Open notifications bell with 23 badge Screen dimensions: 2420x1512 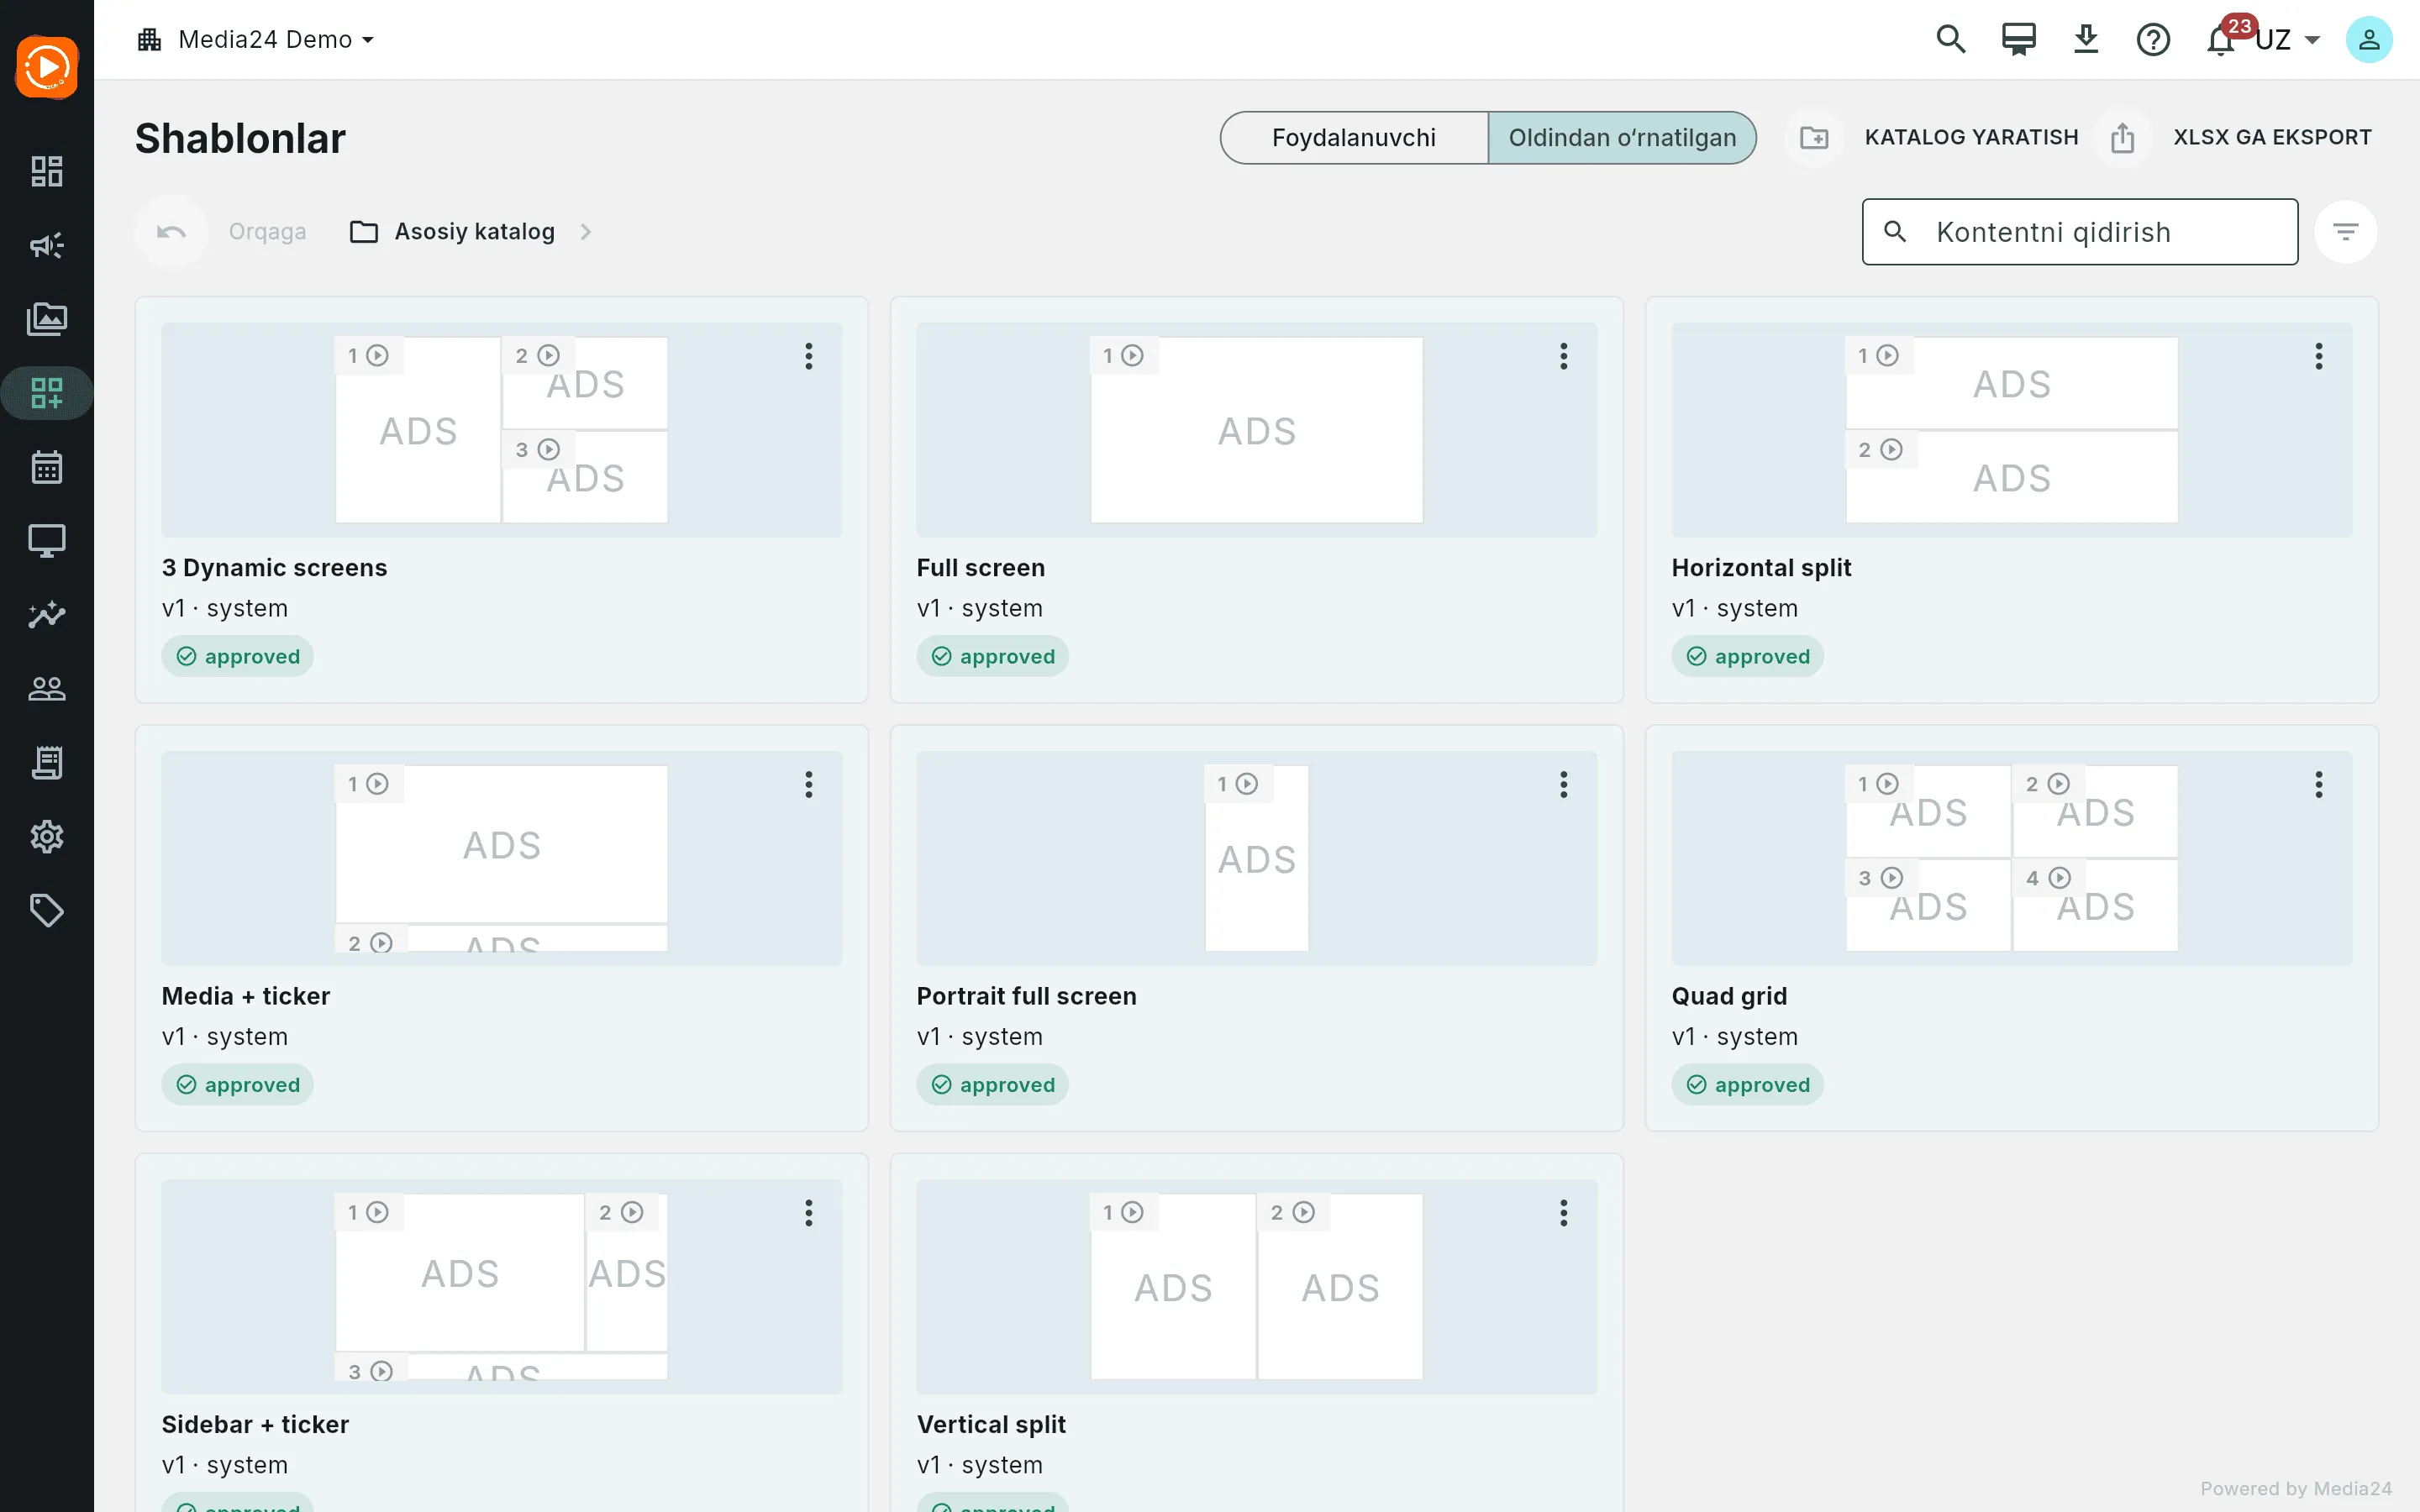[x=2222, y=40]
